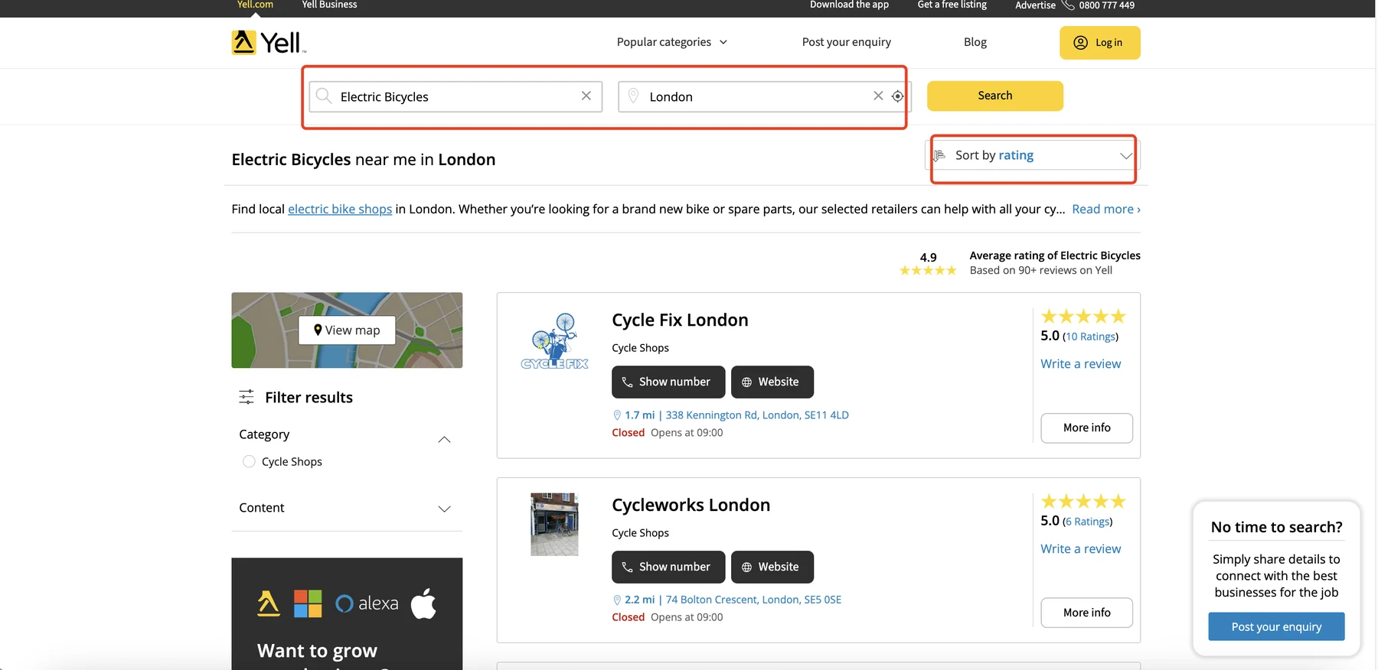The image size is (1378, 670).
Task: Switch to the Yell Business tab
Action: (329, 5)
